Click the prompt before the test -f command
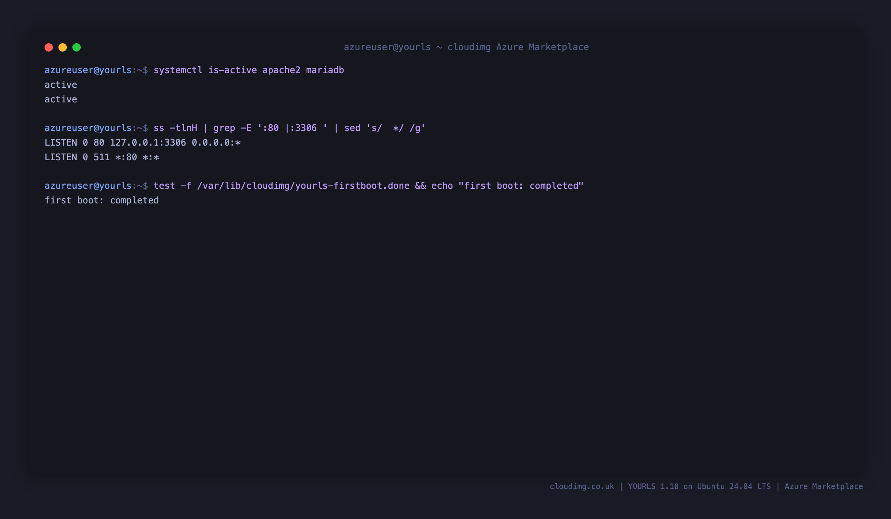Image resolution: width=891 pixels, height=519 pixels. [96, 186]
